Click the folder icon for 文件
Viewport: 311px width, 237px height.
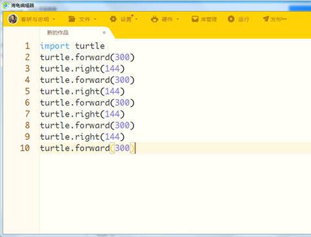72,19
